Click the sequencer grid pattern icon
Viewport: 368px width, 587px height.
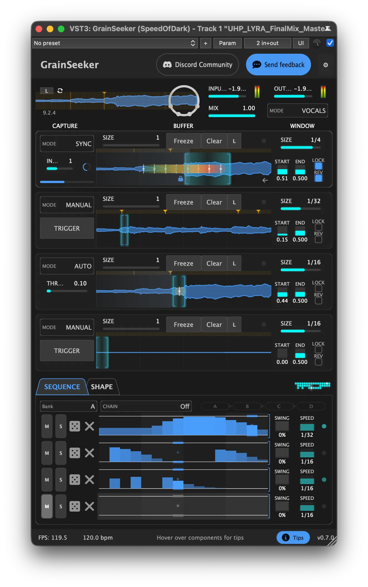click(x=312, y=386)
